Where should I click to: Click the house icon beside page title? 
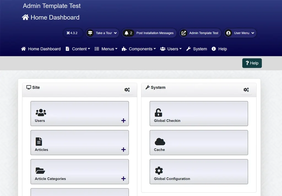pyautogui.click(x=25, y=17)
